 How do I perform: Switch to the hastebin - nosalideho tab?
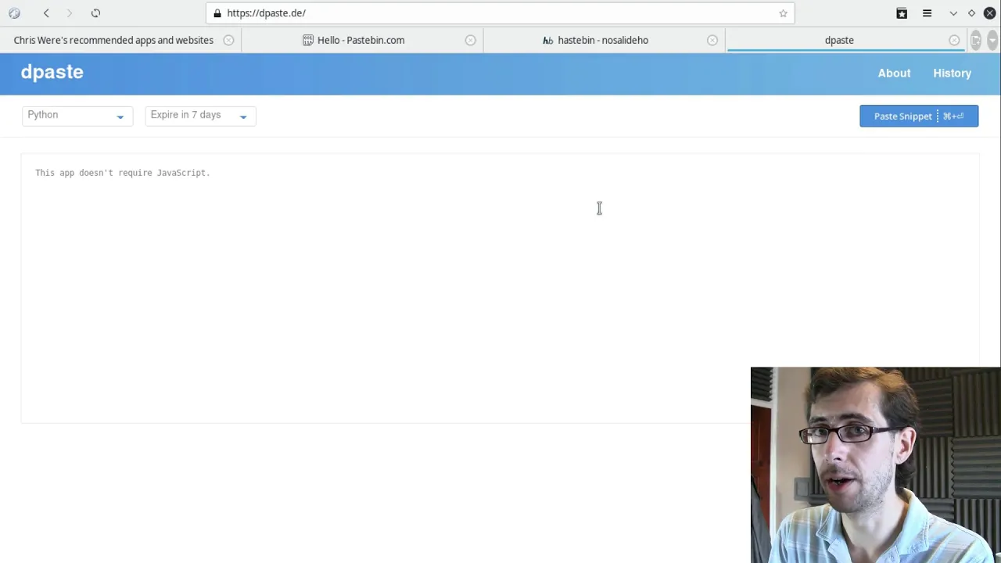tap(603, 40)
